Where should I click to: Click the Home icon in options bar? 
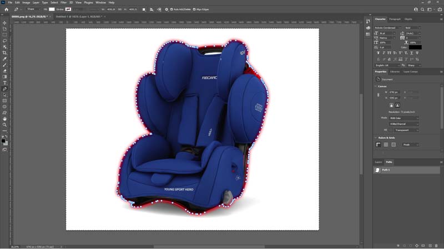click(6, 9)
